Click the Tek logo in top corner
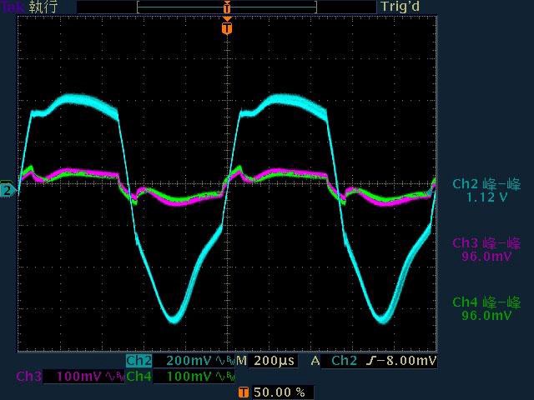The image size is (534, 400). point(13,7)
